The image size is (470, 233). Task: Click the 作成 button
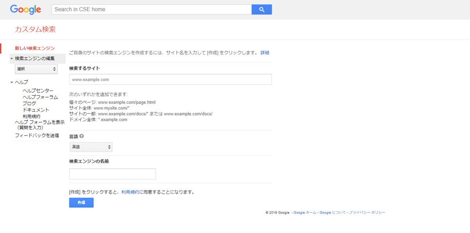(x=81, y=202)
